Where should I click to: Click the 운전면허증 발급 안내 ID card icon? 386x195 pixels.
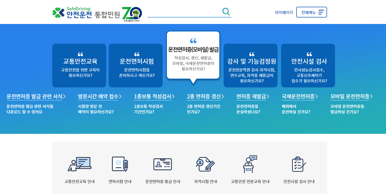click(163, 164)
